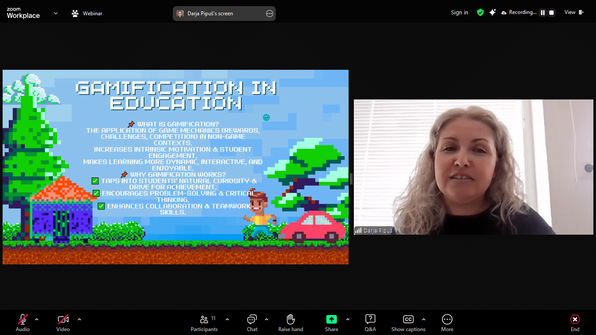596x335 pixels.
Task: Open options for Darja Pipuš's shared screen
Action: 269,14
